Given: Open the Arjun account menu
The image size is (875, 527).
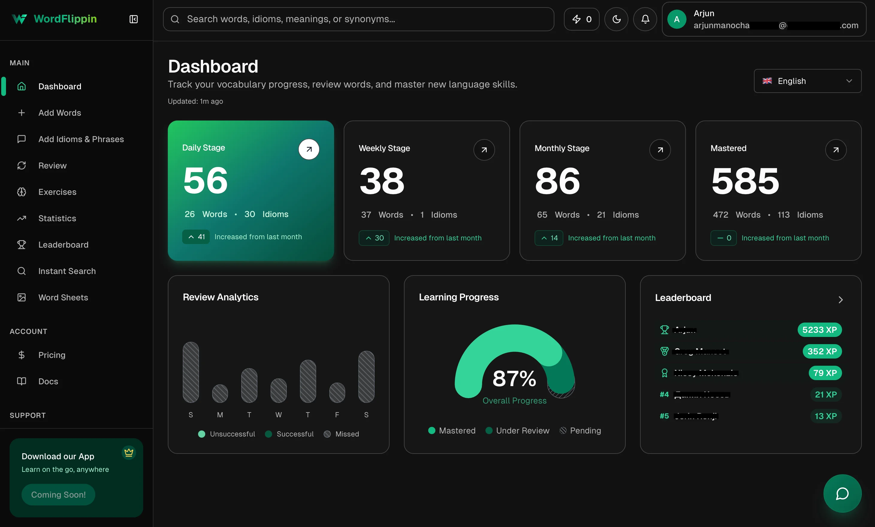Looking at the screenshot, I should click(764, 19).
